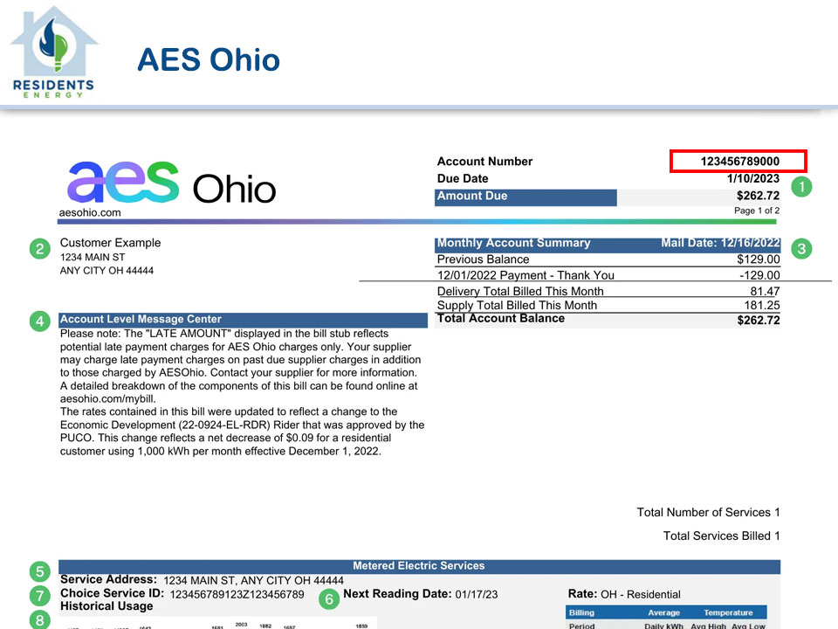
Task: Select the Monthly Account Summary header
Action: 513,244
